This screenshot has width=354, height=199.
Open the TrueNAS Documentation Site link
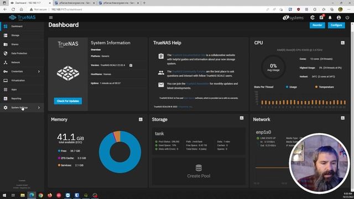click(189, 55)
